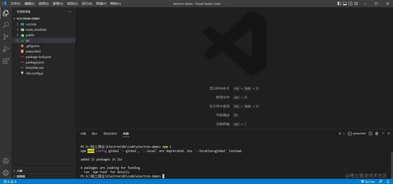Open explorer More Actions ellipsis
The image size is (393, 184).
pos(70,12)
